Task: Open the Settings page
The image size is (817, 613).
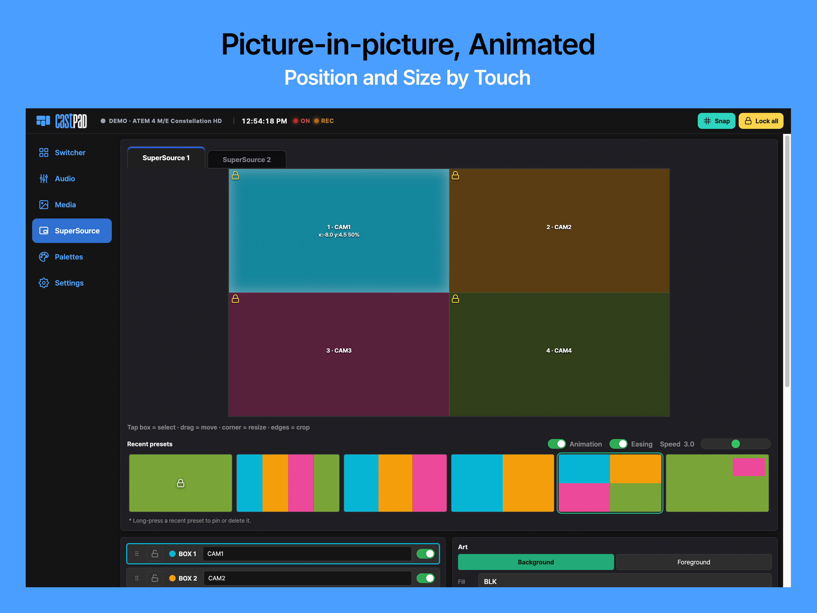Action: click(72, 283)
